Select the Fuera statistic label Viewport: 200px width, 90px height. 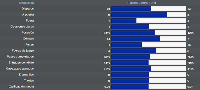(x=30, y=20)
